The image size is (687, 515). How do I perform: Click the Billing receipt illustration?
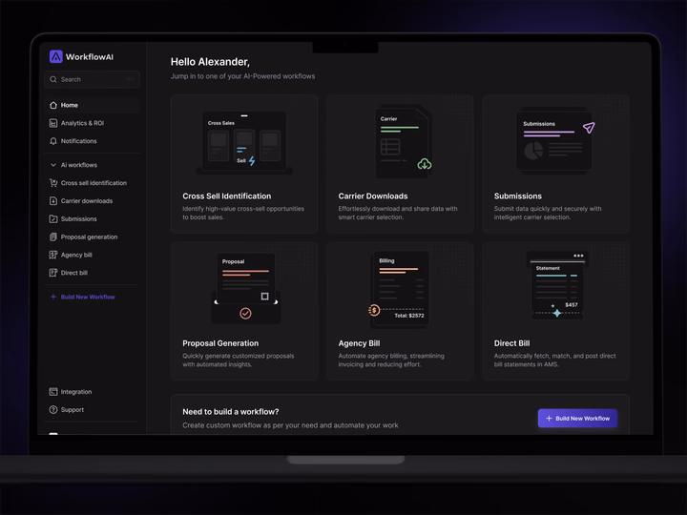400,290
